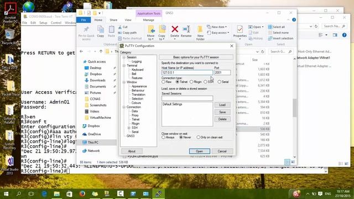This screenshot has height=199, width=354.
Task: Select Logging in the category tree
Action: [x=137, y=61]
